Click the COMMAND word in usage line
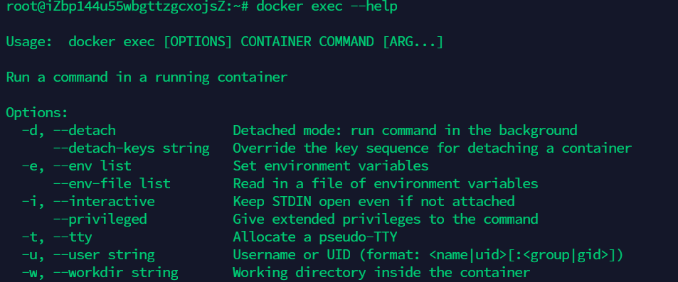The image size is (678, 282). [346, 42]
